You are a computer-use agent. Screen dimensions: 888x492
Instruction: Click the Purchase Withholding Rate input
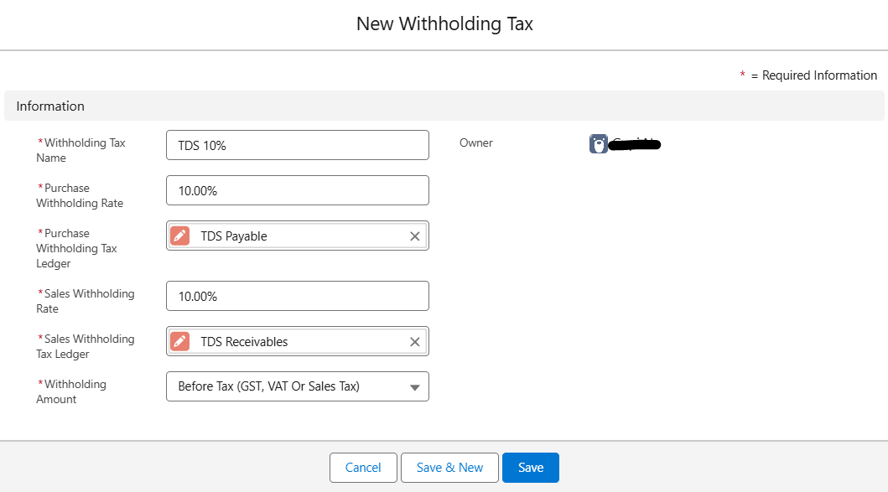click(298, 191)
